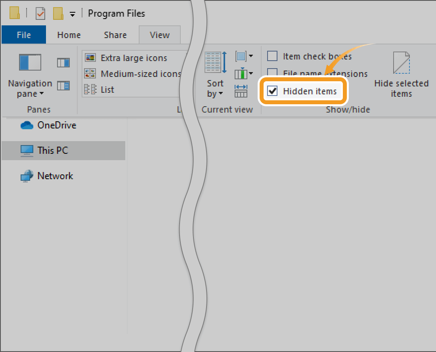
Task: Enable Item check boxes option
Action: click(272, 56)
